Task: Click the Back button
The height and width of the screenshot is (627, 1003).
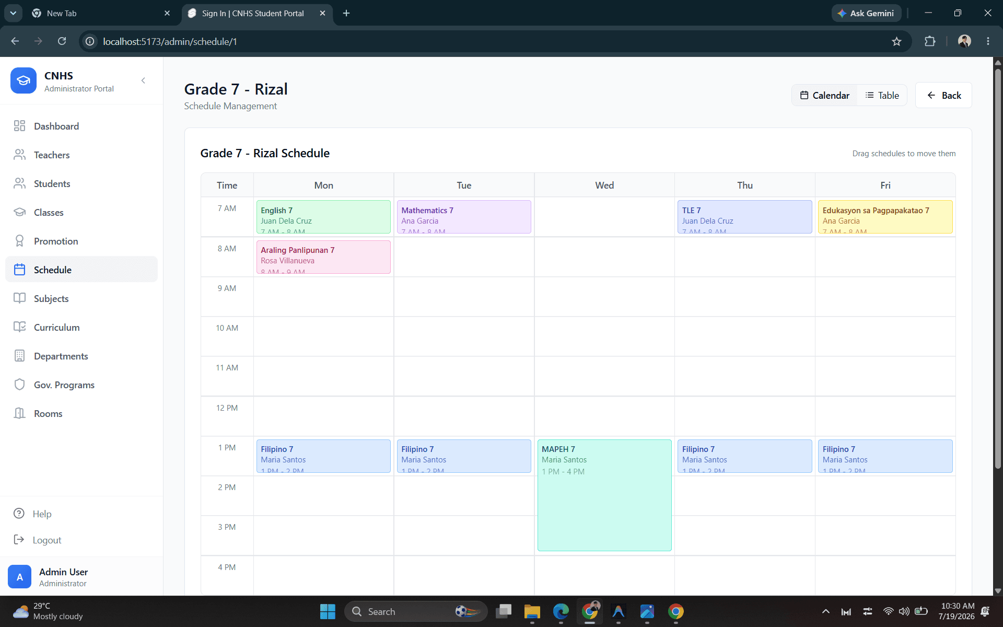Action: point(943,95)
